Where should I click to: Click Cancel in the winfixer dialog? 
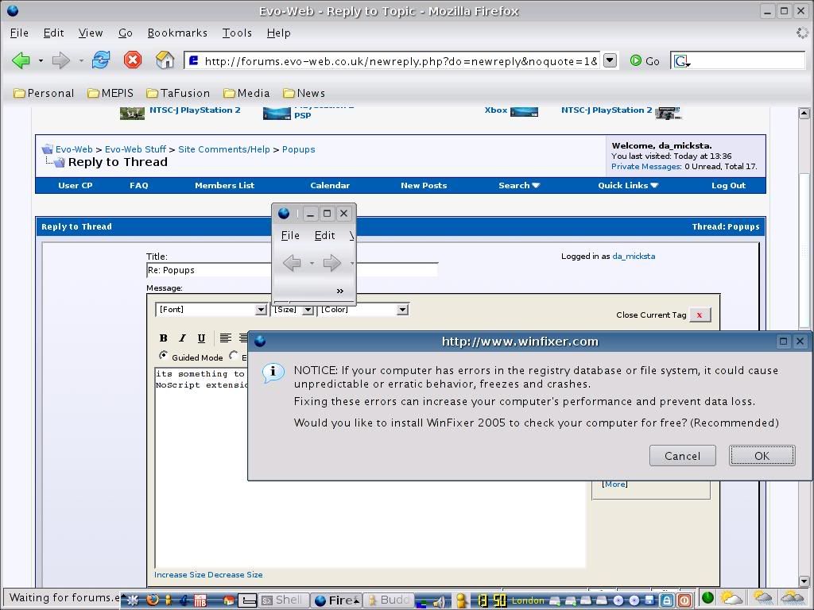pos(682,456)
